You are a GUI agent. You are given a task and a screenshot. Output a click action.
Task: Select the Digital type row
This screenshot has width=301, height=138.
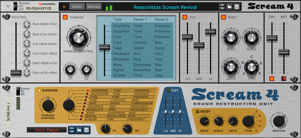point(142,70)
